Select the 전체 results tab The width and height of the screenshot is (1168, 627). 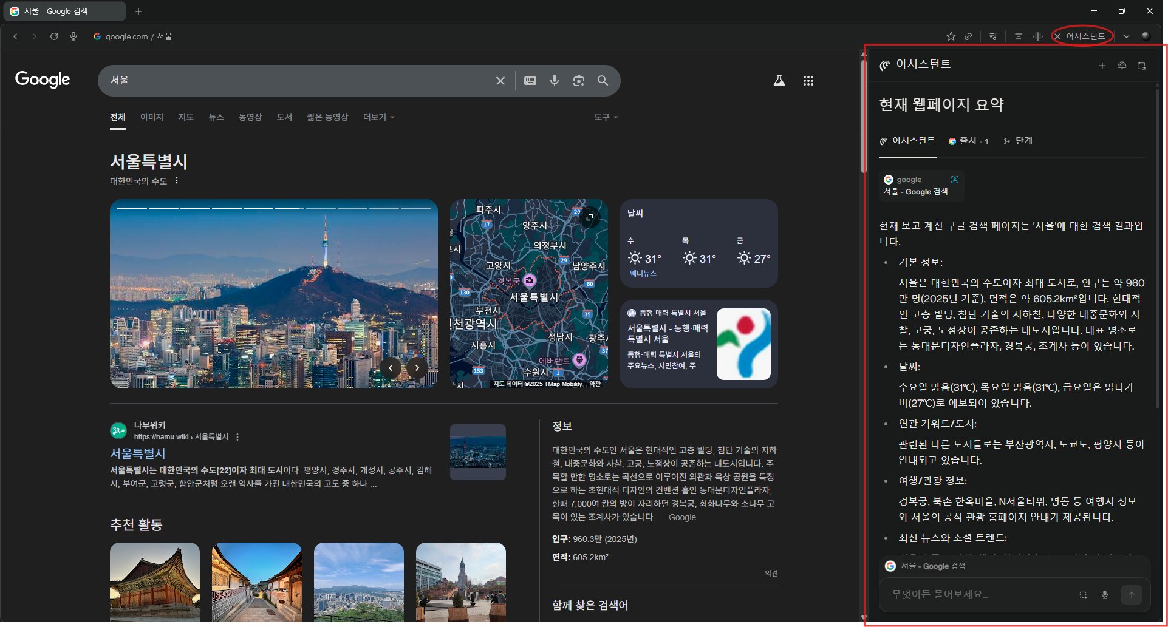point(118,117)
